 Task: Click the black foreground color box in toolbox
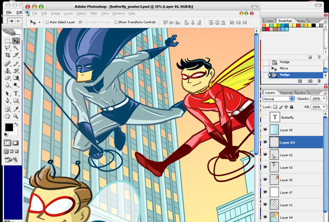click(x=9, y=127)
